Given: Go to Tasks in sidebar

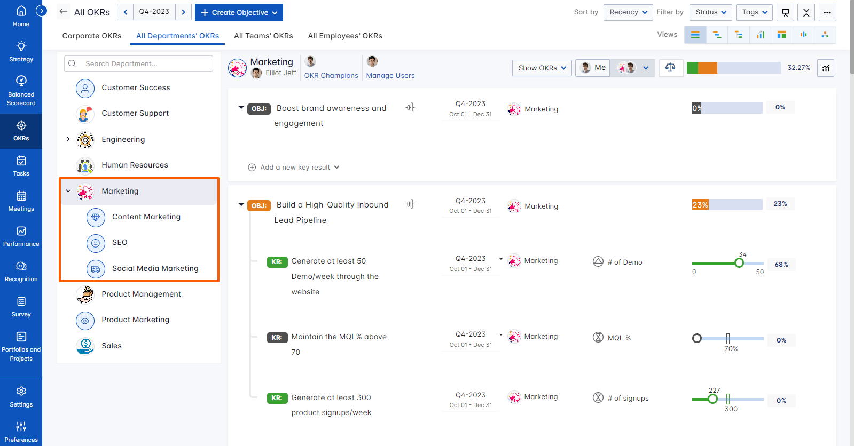Looking at the screenshot, I should [x=21, y=165].
